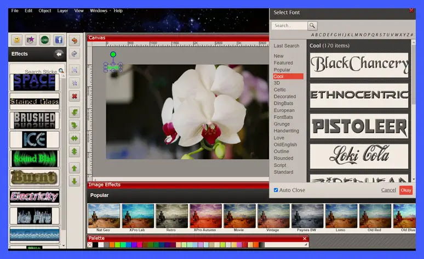Open the Object menu

44,10
